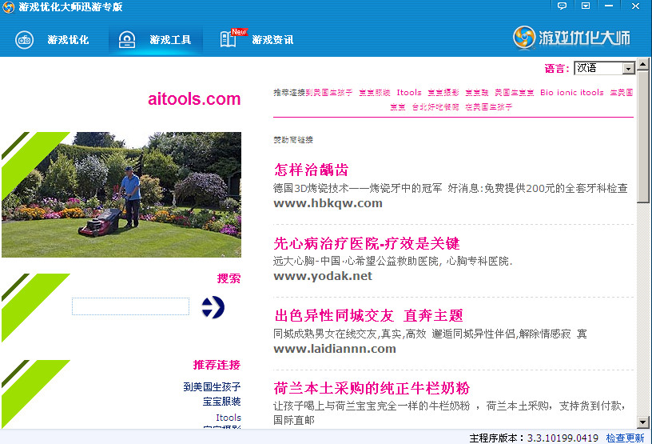Open the title bar dropdown menu icon

coord(586,6)
